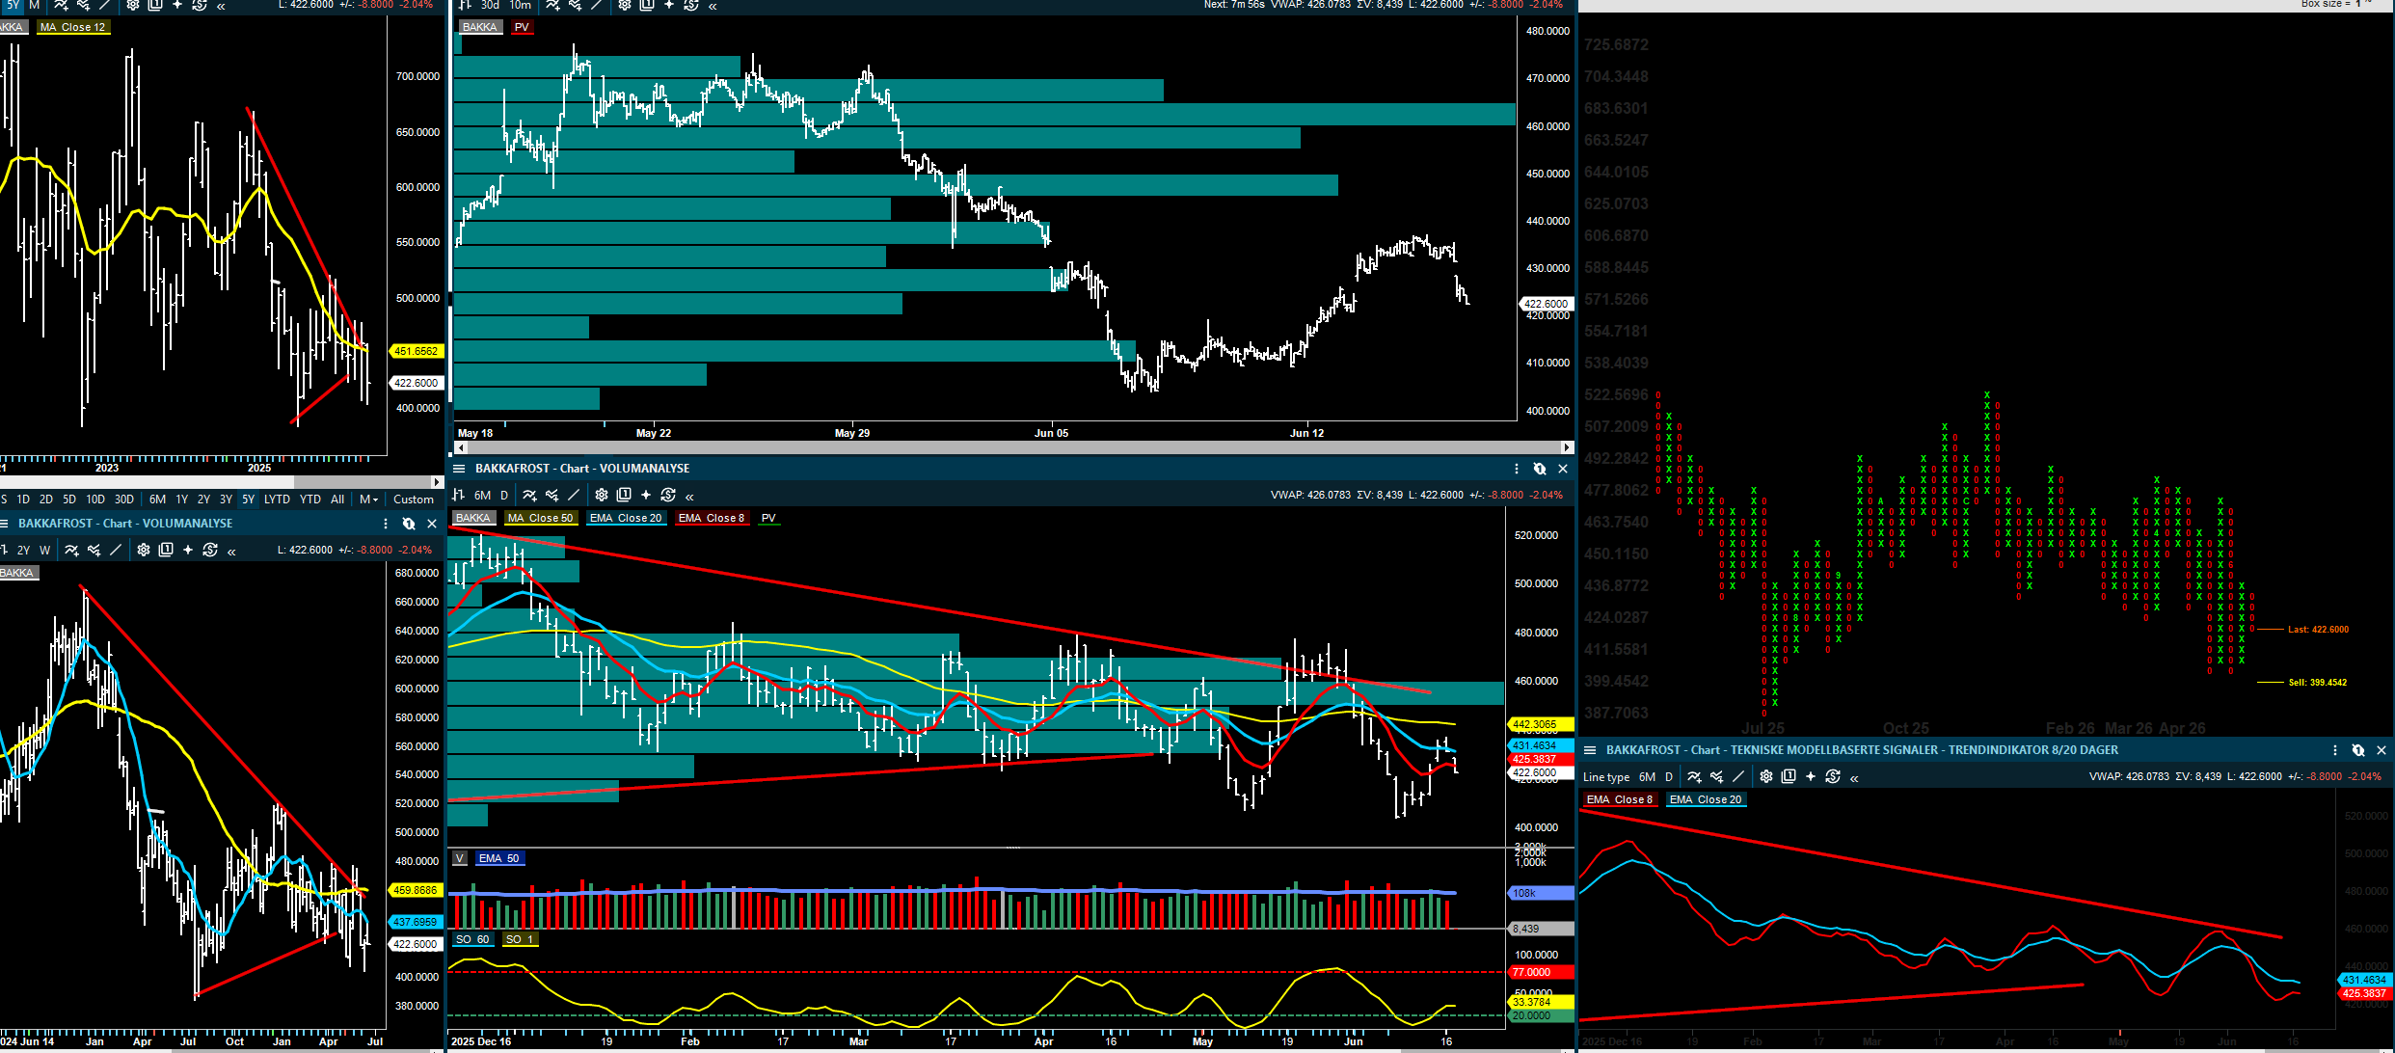
Task: Toggle MA Close 12 legend in monthly chart
Action: click(72, 27)
